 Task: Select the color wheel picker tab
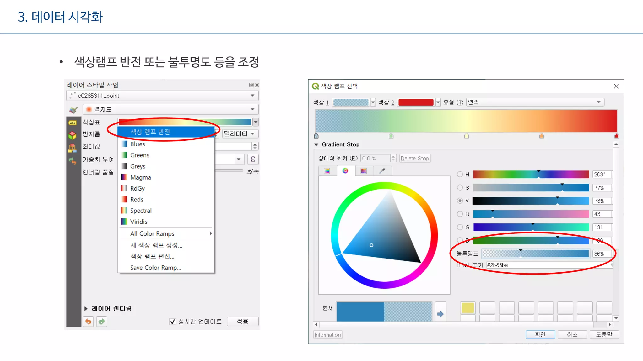[345, 171]
